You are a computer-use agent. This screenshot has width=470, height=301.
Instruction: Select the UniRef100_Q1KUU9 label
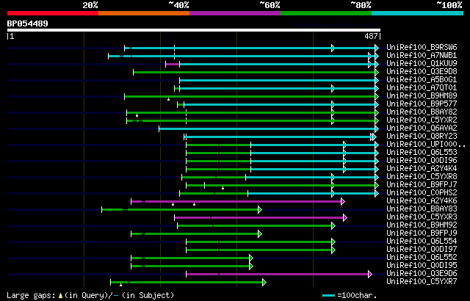(422, 63)
